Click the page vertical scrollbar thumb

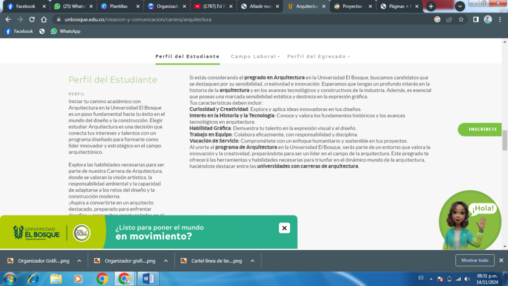click(505, 140)
